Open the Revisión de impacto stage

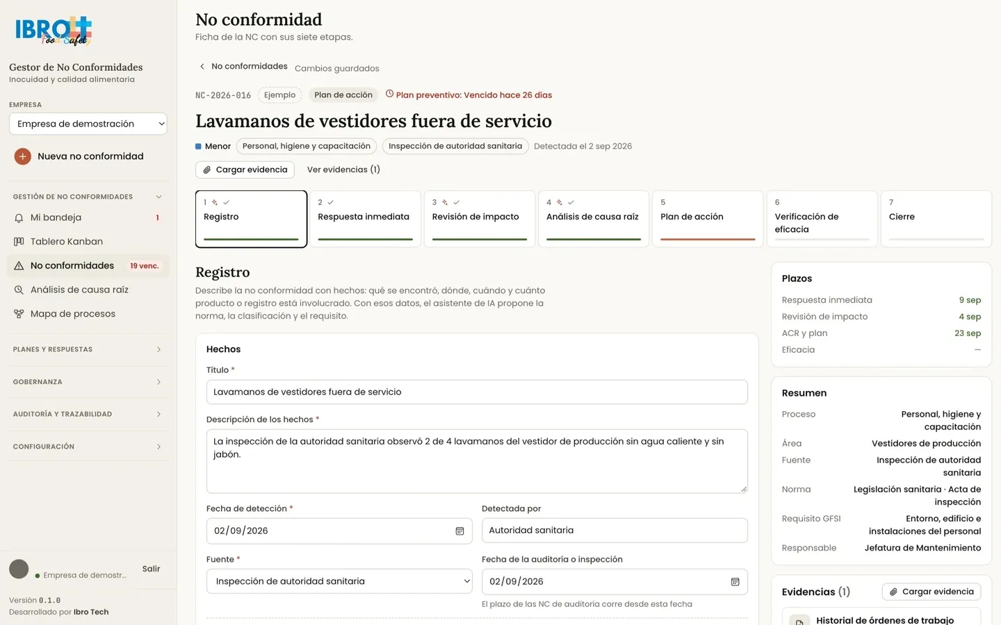click(480, 219)
